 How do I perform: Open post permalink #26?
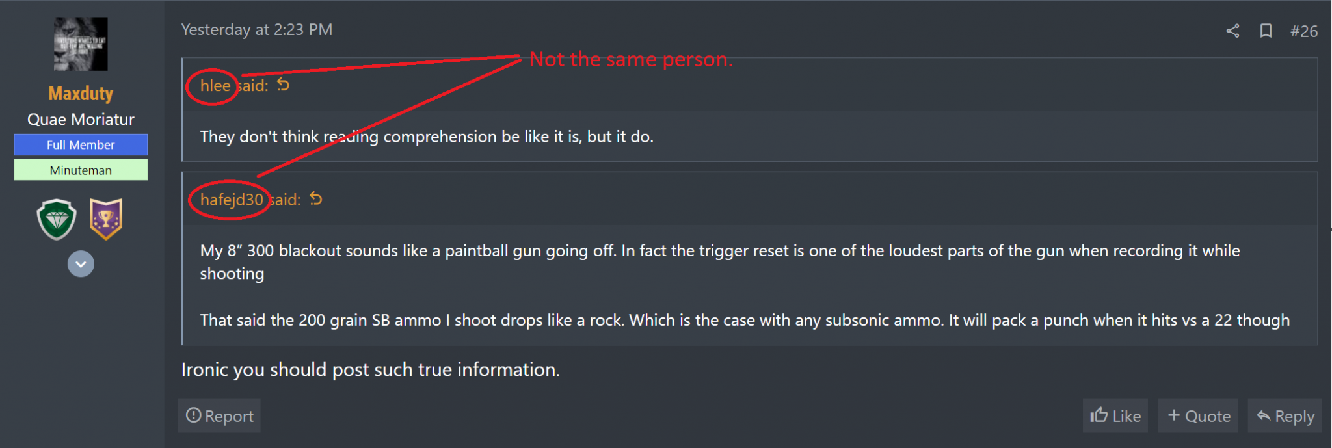(1304, 31)
